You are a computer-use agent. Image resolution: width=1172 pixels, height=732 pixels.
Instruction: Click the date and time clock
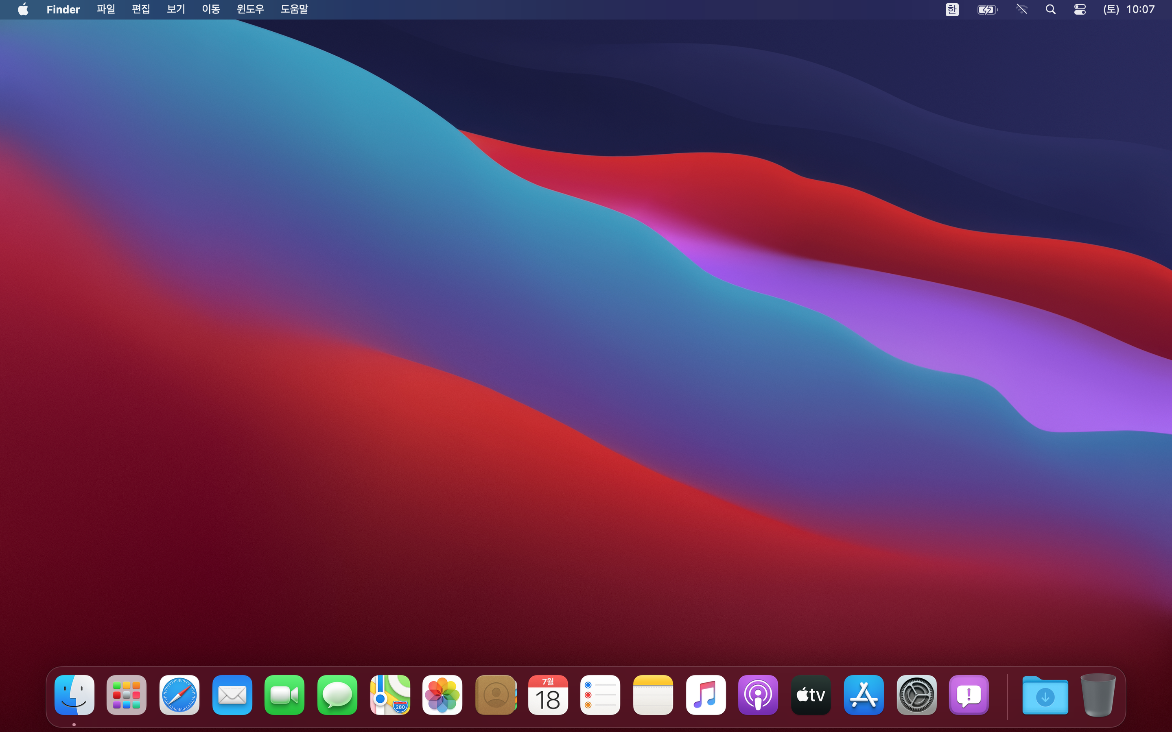pyautogui.click(x=1129, y=9)
